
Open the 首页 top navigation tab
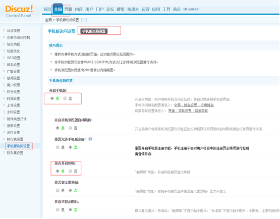pyautogui.click(x=47, y=9)
